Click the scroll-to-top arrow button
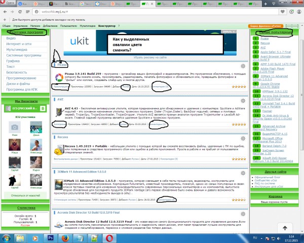Viewport: 304px width, 243px height. (x=285, y=228)
